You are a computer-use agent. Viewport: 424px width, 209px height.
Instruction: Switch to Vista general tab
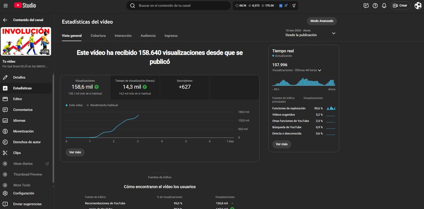click(72, 36)
